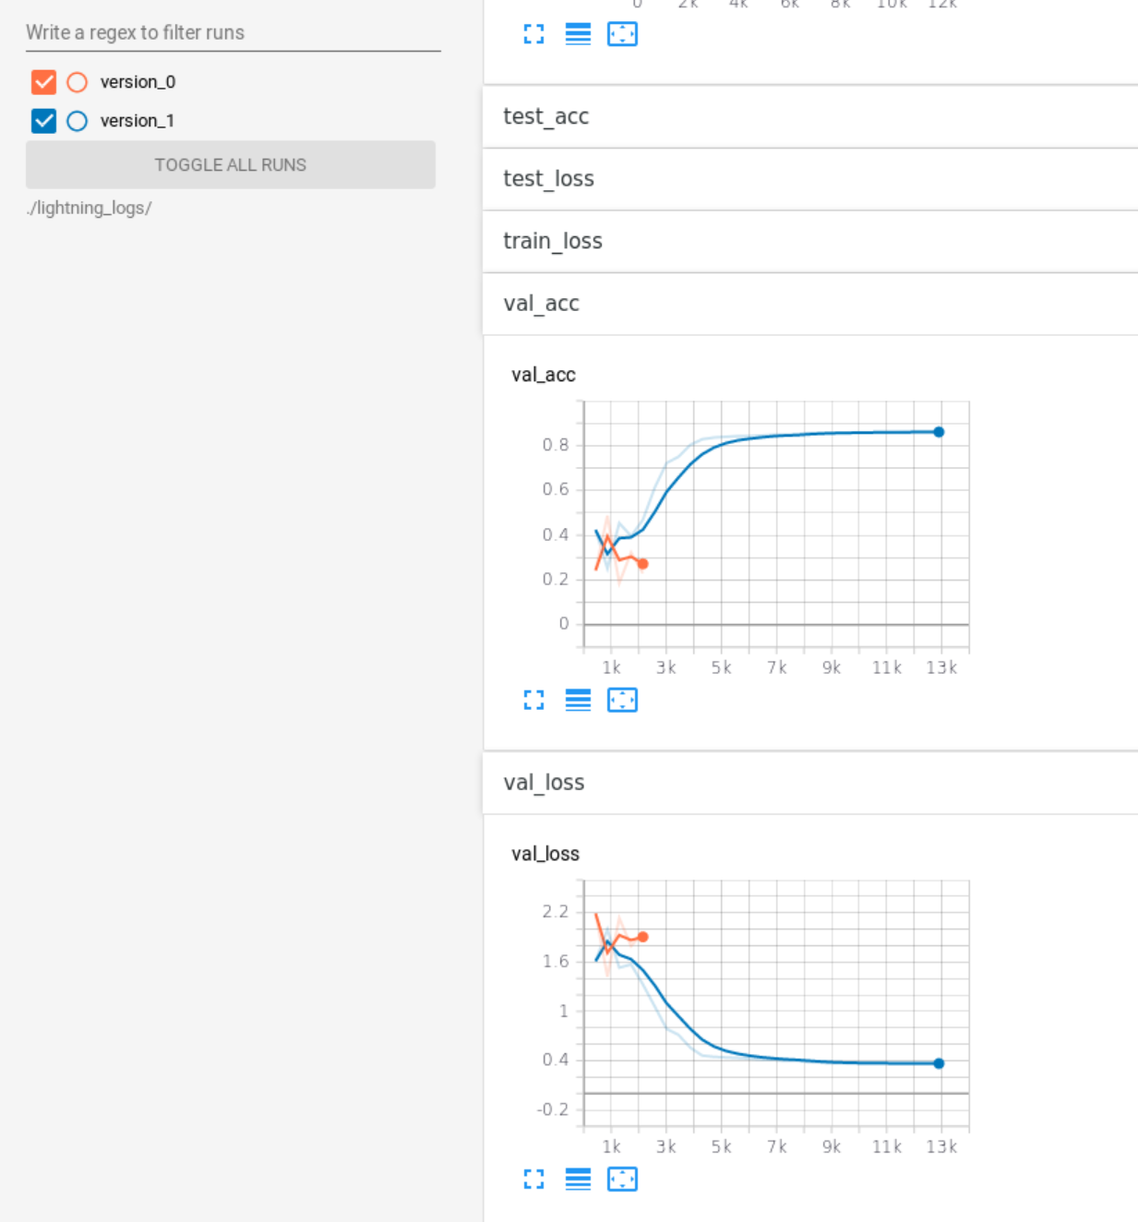1138x1222 pixels.
Task: Click the version_1 run label
Action: click(x=138, y=121)
